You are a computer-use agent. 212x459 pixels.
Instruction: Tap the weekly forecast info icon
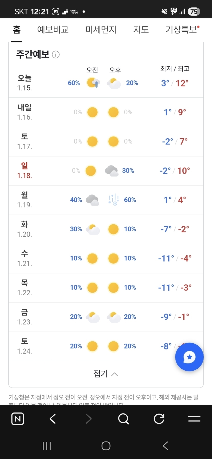pos(56,55)
